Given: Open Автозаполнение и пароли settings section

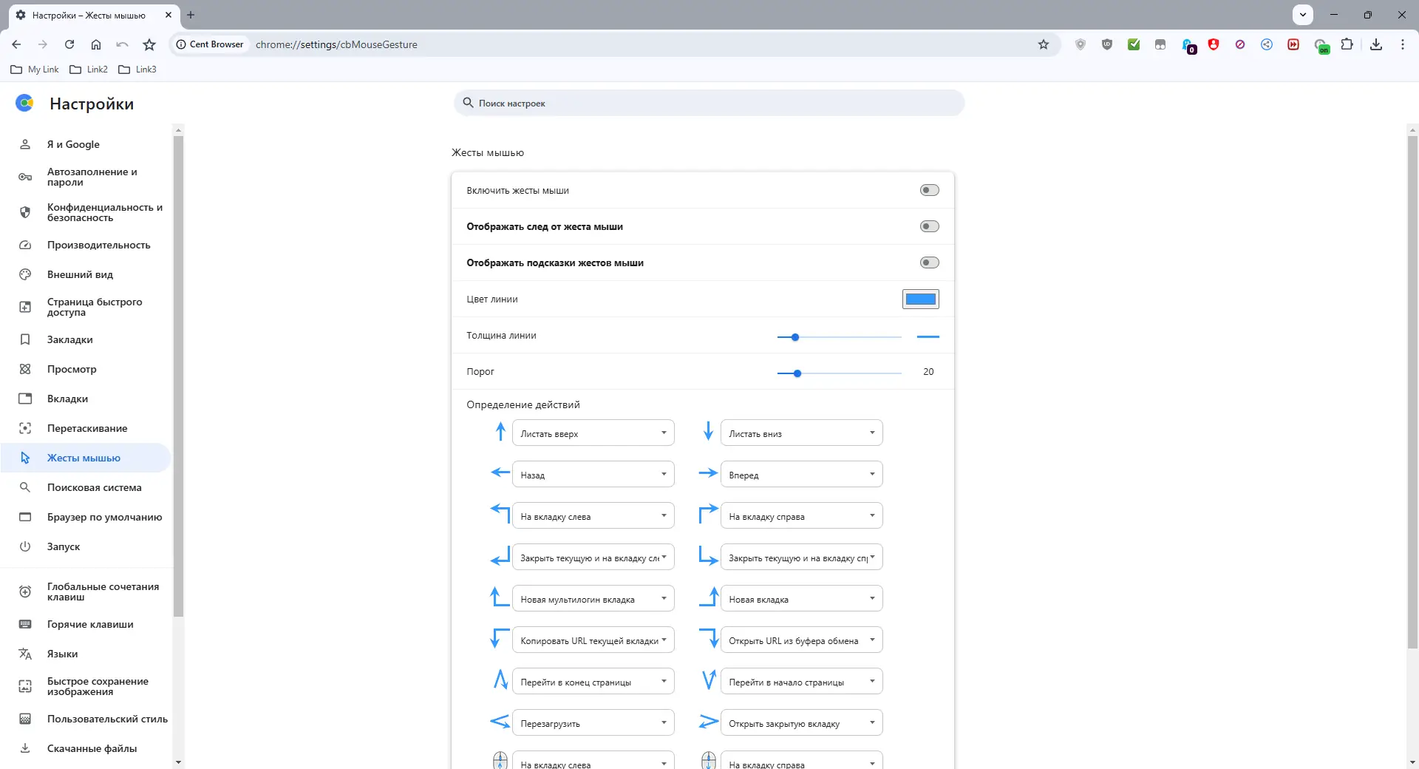Looking at the screenshot, I should click(x=86, y=177).
